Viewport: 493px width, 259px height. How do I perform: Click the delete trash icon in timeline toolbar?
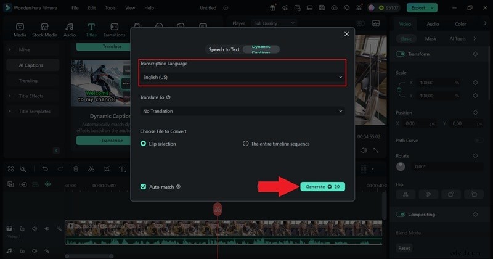click(76, 169)
